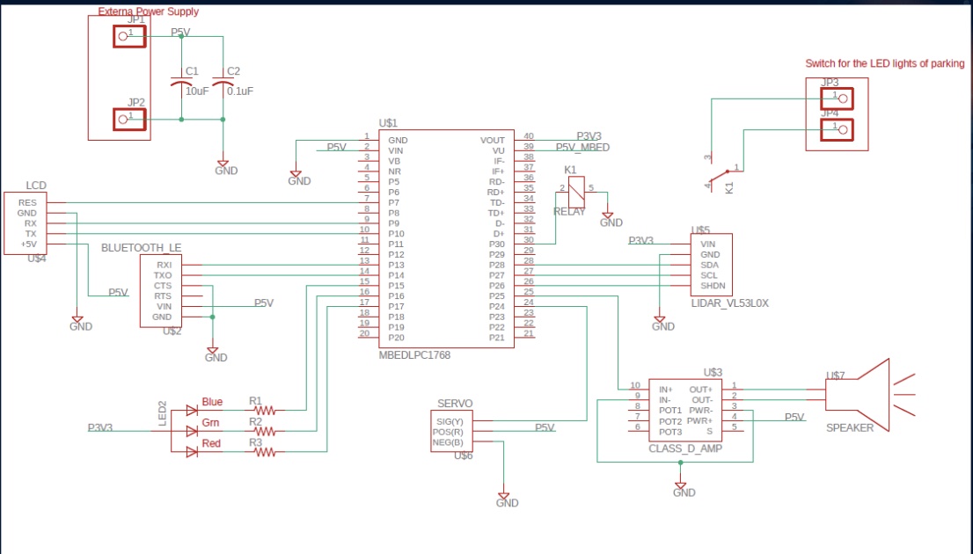Select the C2 0.1uF capacitor symbol
The height and width of the screenshot is (554, 973).
point(222,79)
